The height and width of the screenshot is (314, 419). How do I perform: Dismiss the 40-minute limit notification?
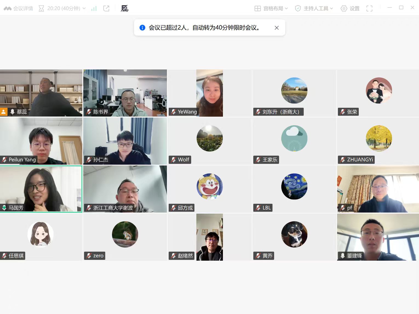point(277,28)
